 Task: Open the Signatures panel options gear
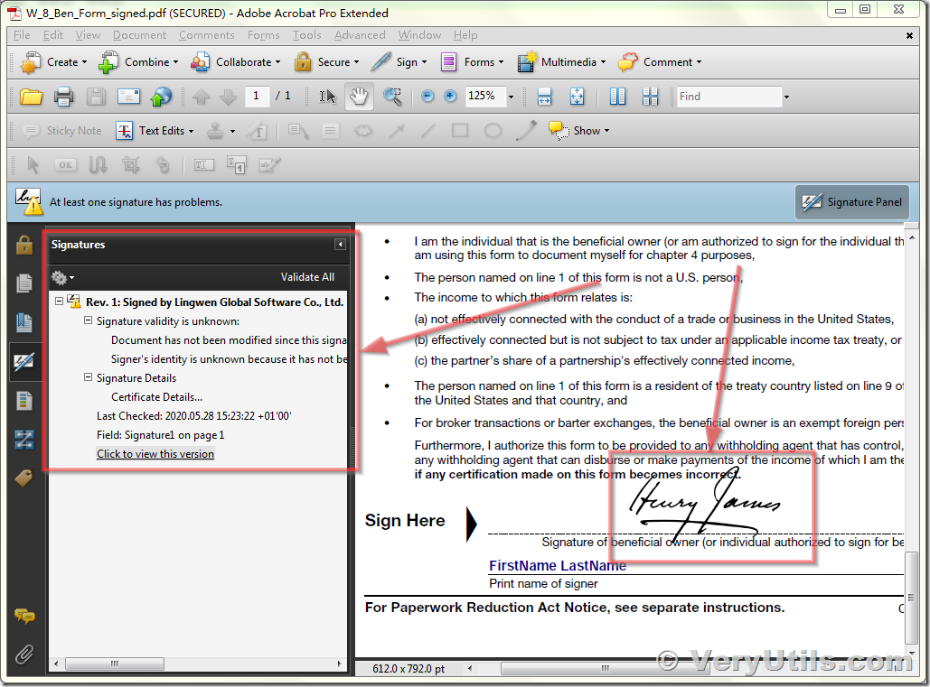pos(62,277)
